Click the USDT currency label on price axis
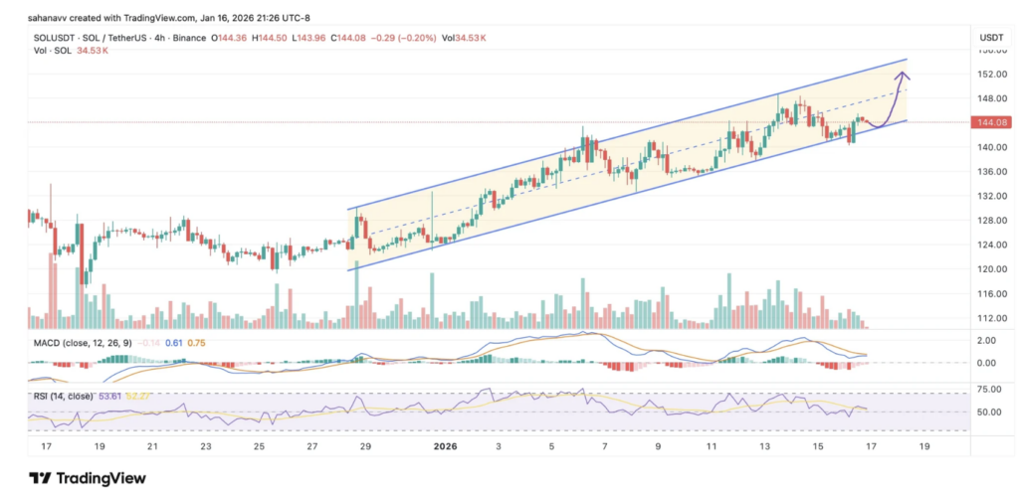This screenshot has height=495, width=1019. [990, 36]
